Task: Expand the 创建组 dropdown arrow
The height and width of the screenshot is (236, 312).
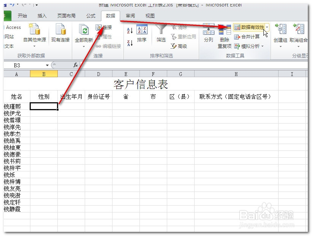Action: tap(280, 47)
